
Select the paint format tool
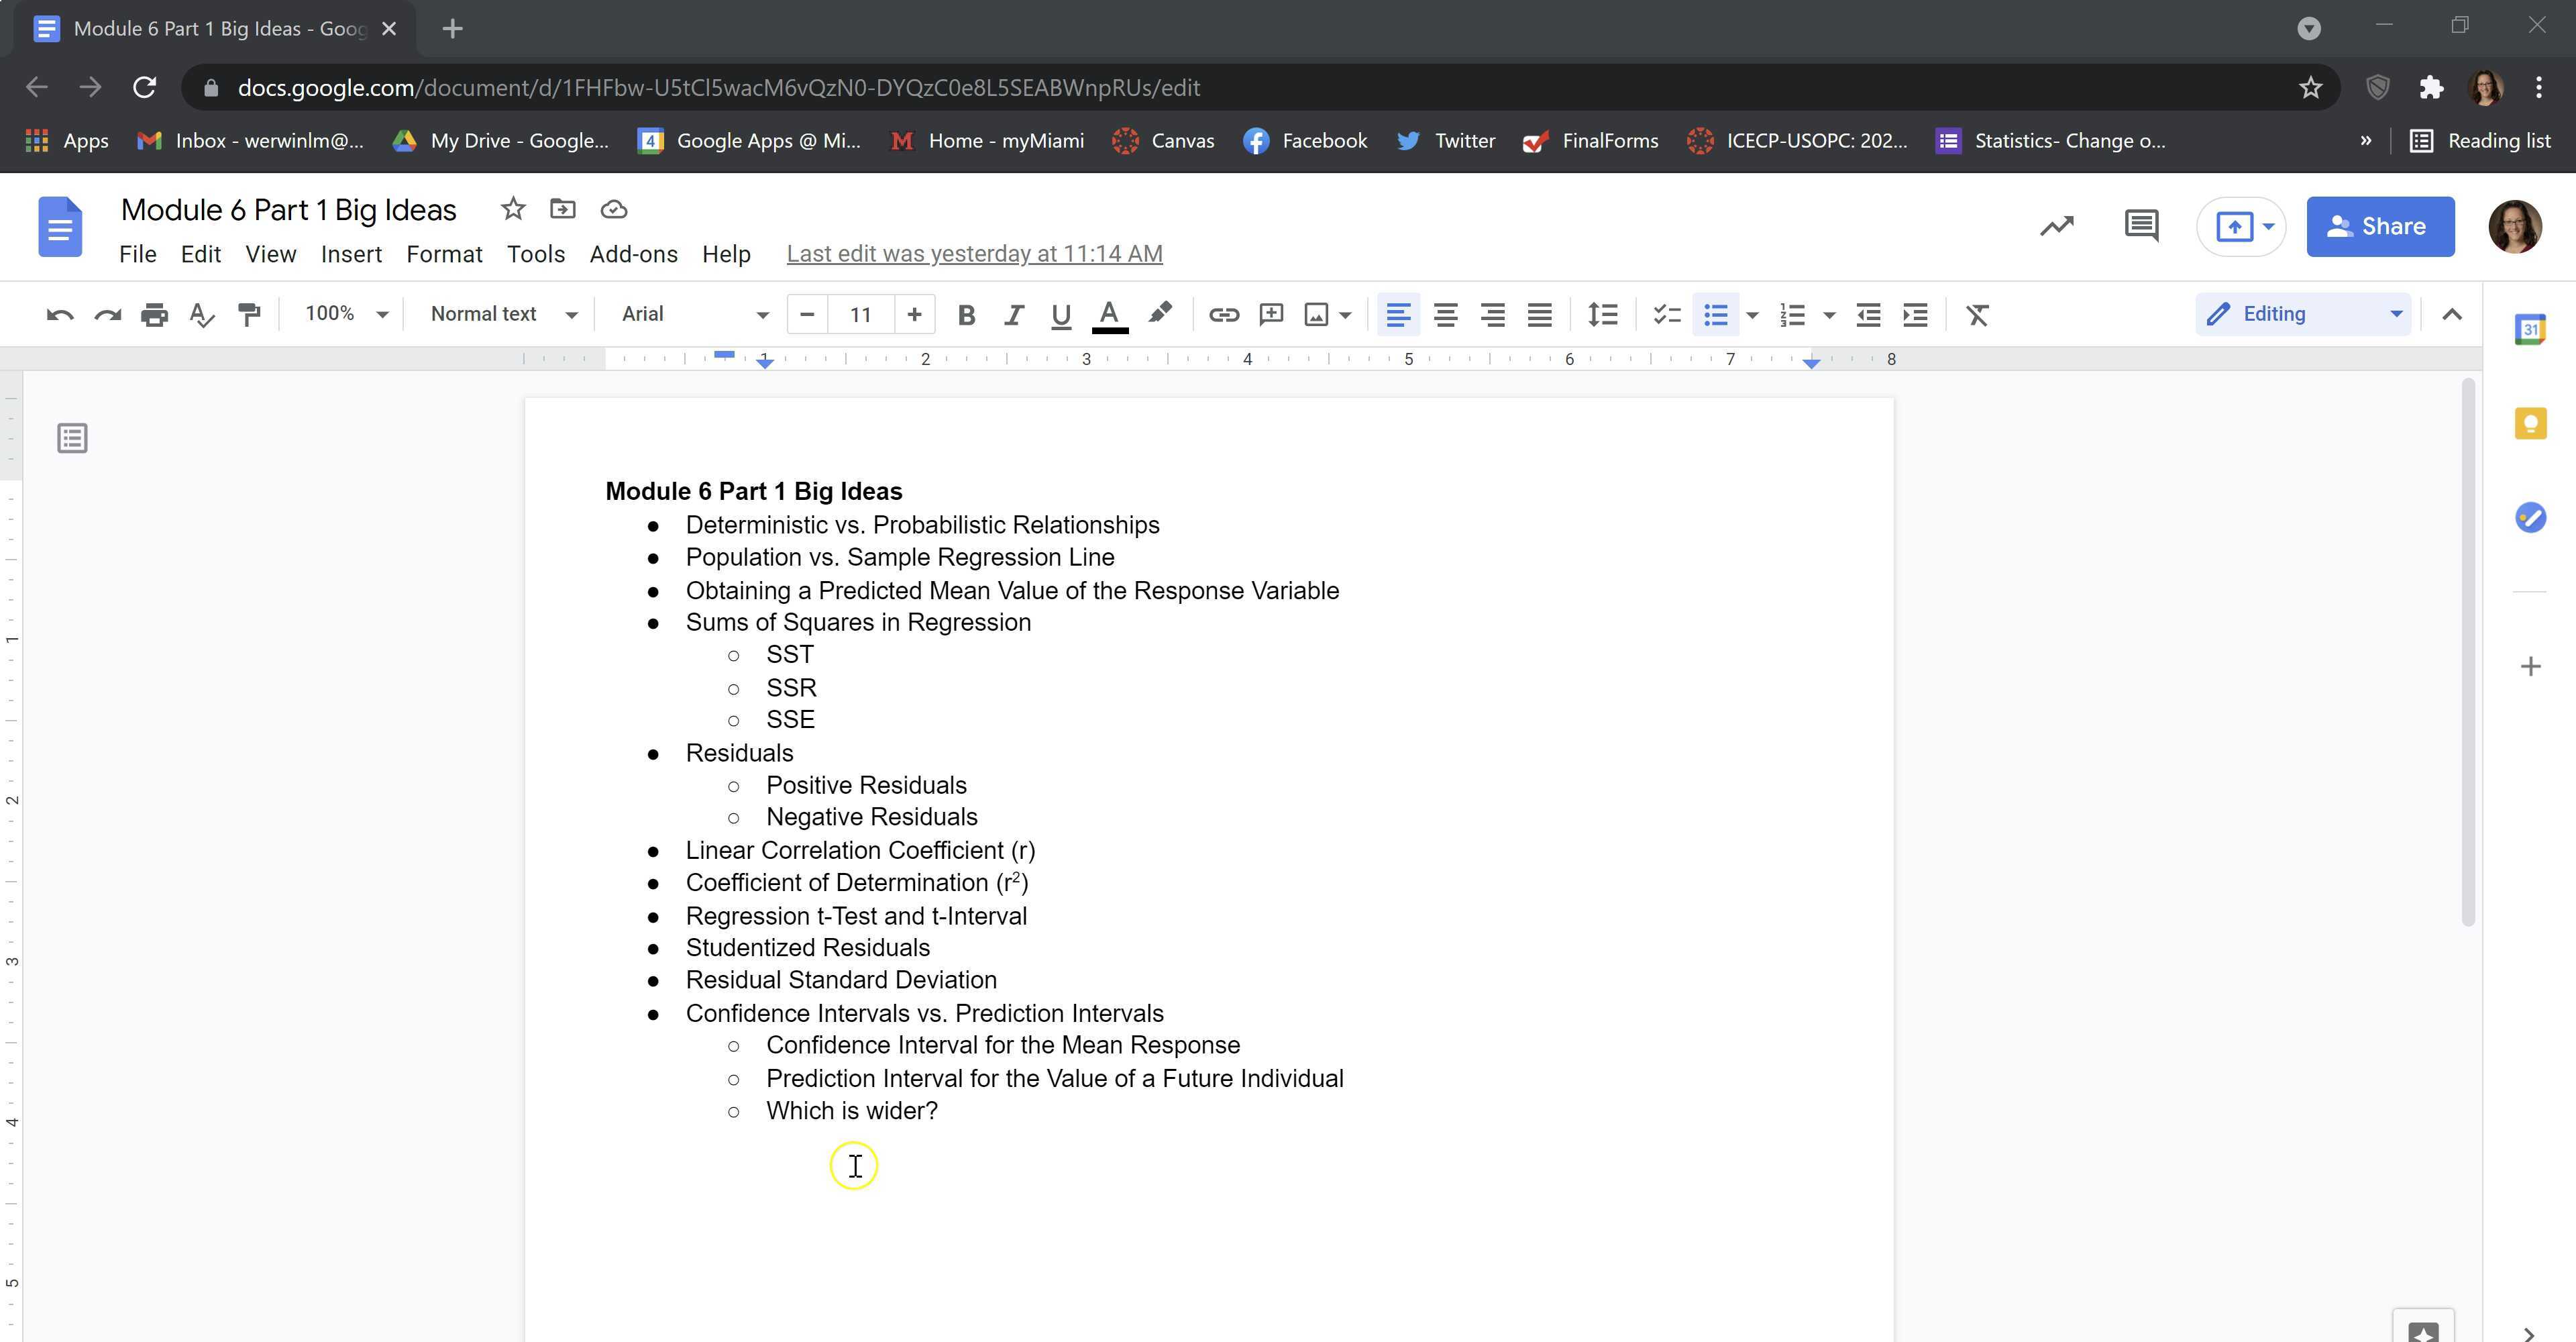click(x=249, y=314)
